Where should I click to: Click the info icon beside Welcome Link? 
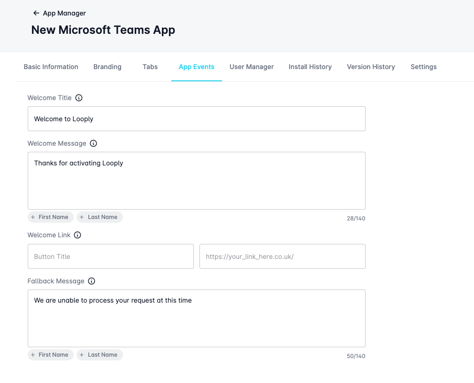coord(77,235)
